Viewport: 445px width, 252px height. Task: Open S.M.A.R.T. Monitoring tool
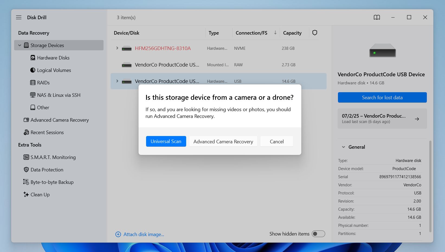(53, 157)
